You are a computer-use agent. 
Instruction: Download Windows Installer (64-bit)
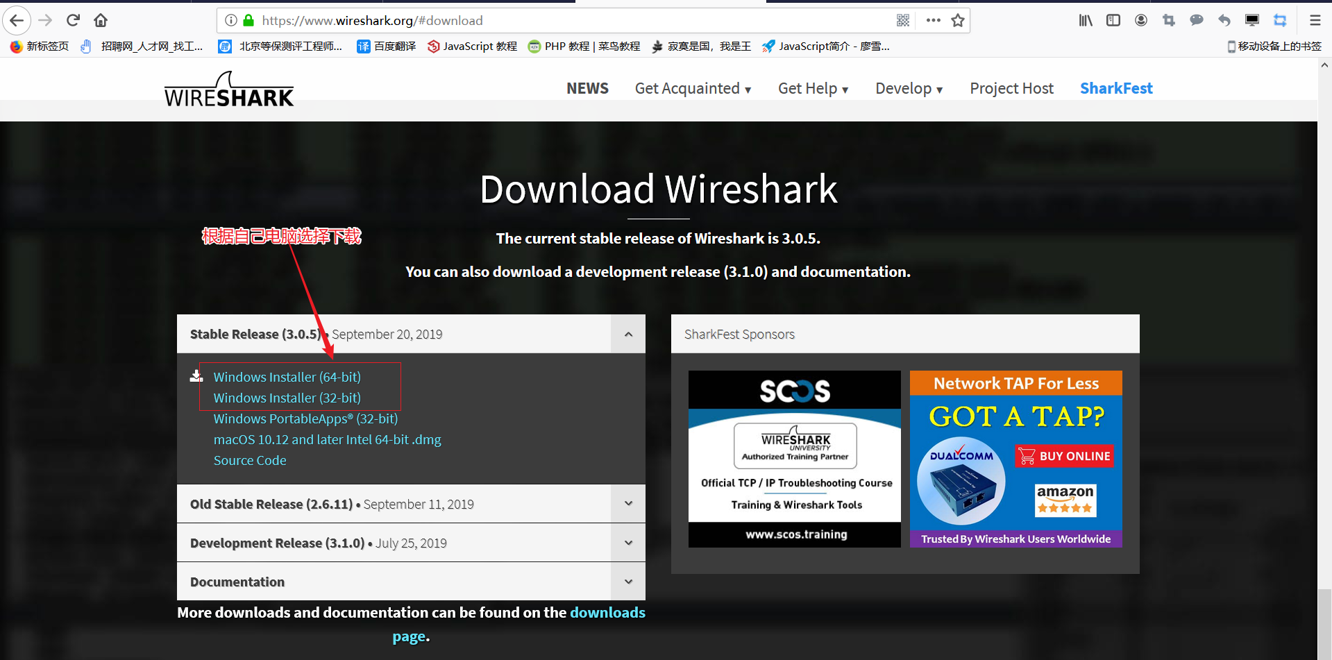point(287,377)
